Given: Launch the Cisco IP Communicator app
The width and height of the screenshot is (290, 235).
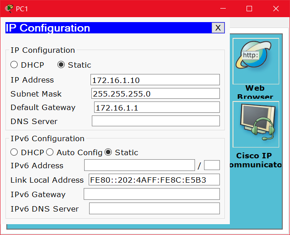Looking at the screenshot, I should click(256, 124).
